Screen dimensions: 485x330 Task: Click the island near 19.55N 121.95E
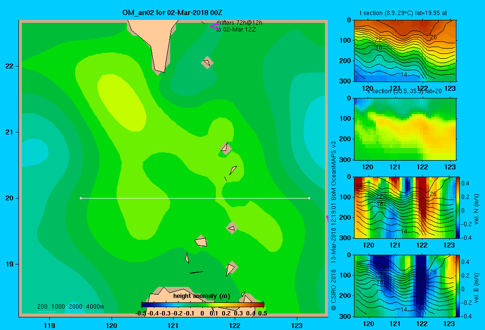pos(232,228)
